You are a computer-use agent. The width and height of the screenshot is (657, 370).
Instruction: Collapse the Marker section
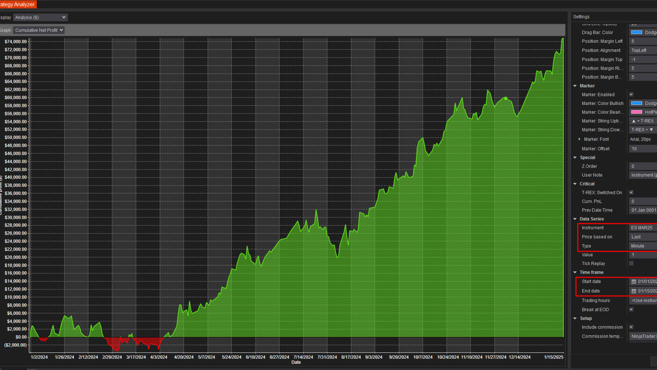coord(575,86)
